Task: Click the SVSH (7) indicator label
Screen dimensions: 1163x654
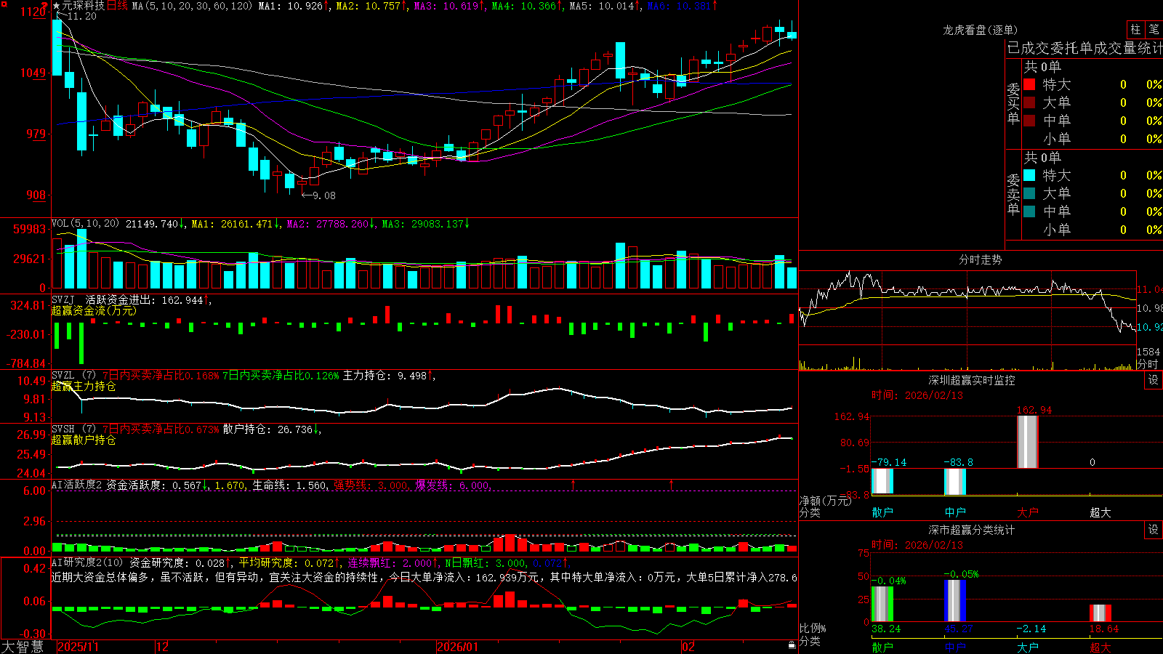Action: (x=74, y=429)
